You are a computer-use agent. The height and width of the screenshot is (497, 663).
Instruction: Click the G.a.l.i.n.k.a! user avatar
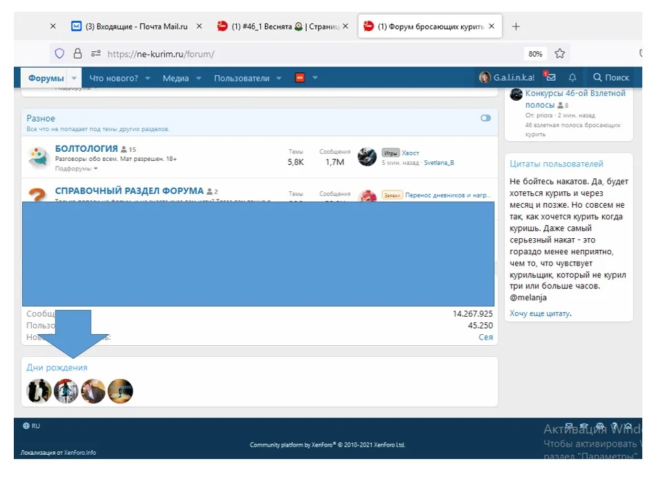pyautogui.click(x=485, y=77)
